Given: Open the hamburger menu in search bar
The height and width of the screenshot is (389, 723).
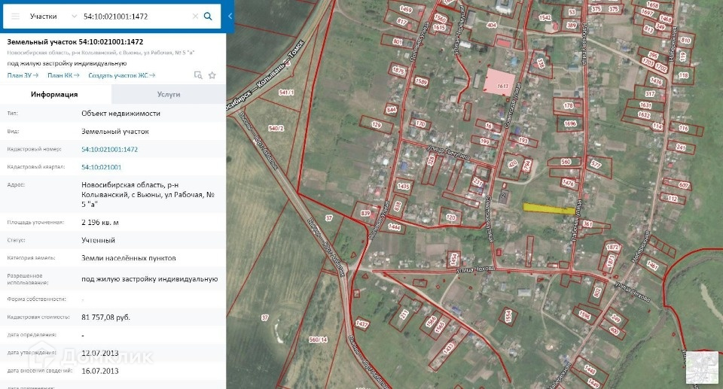Looking at the screenshot, I should coord(15,16).
